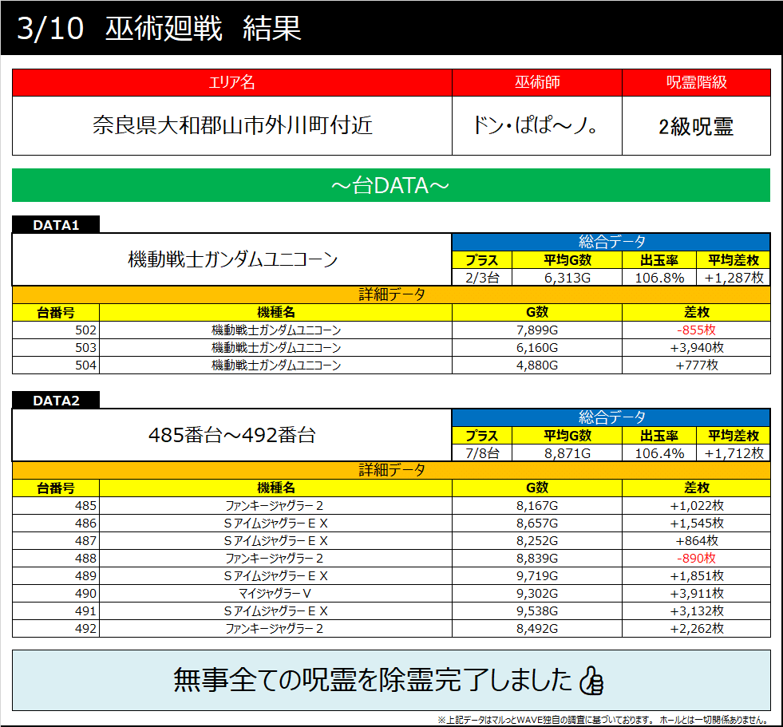
Task: Select the '+777枚' cell
Action: [x=696, y=365]
